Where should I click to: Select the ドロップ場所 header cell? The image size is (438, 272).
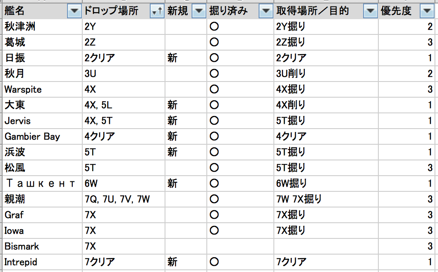tap(124, 11)
